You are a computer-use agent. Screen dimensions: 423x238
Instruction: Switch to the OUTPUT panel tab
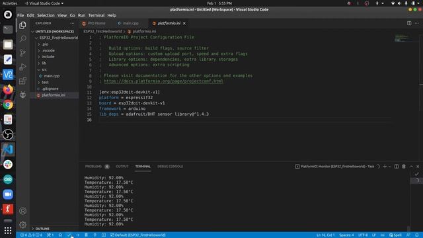pos(122,167)
